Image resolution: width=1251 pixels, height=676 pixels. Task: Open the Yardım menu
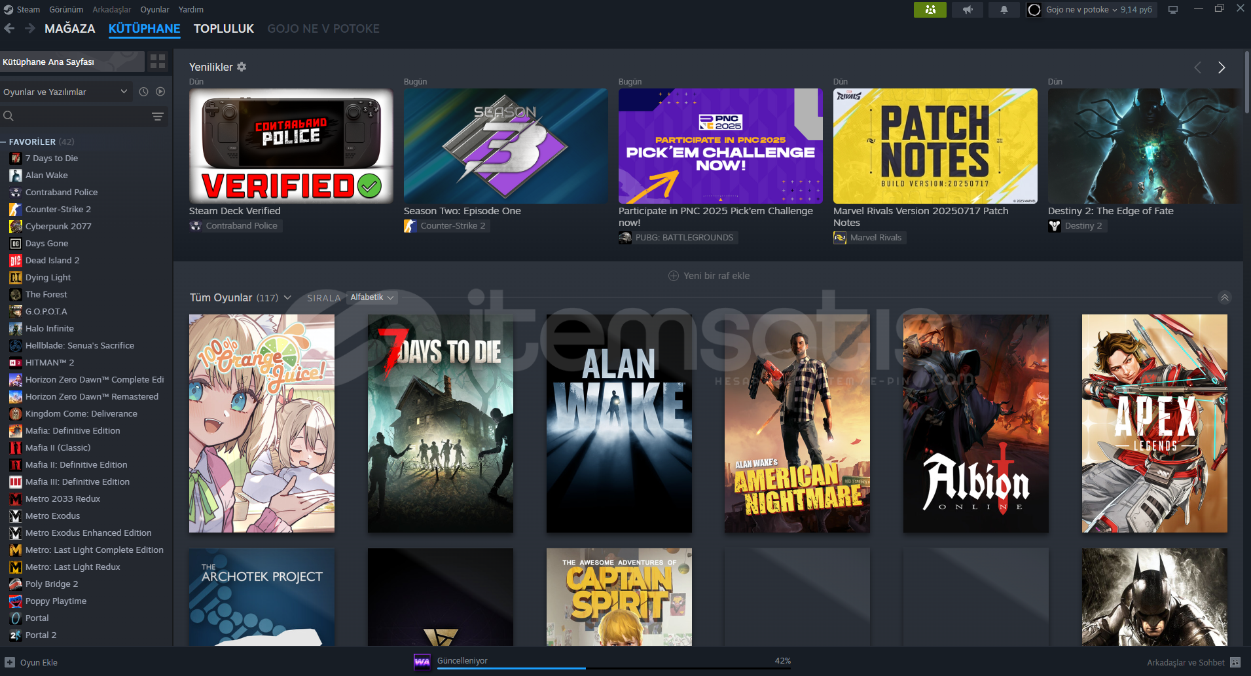(x=191, y=9)
